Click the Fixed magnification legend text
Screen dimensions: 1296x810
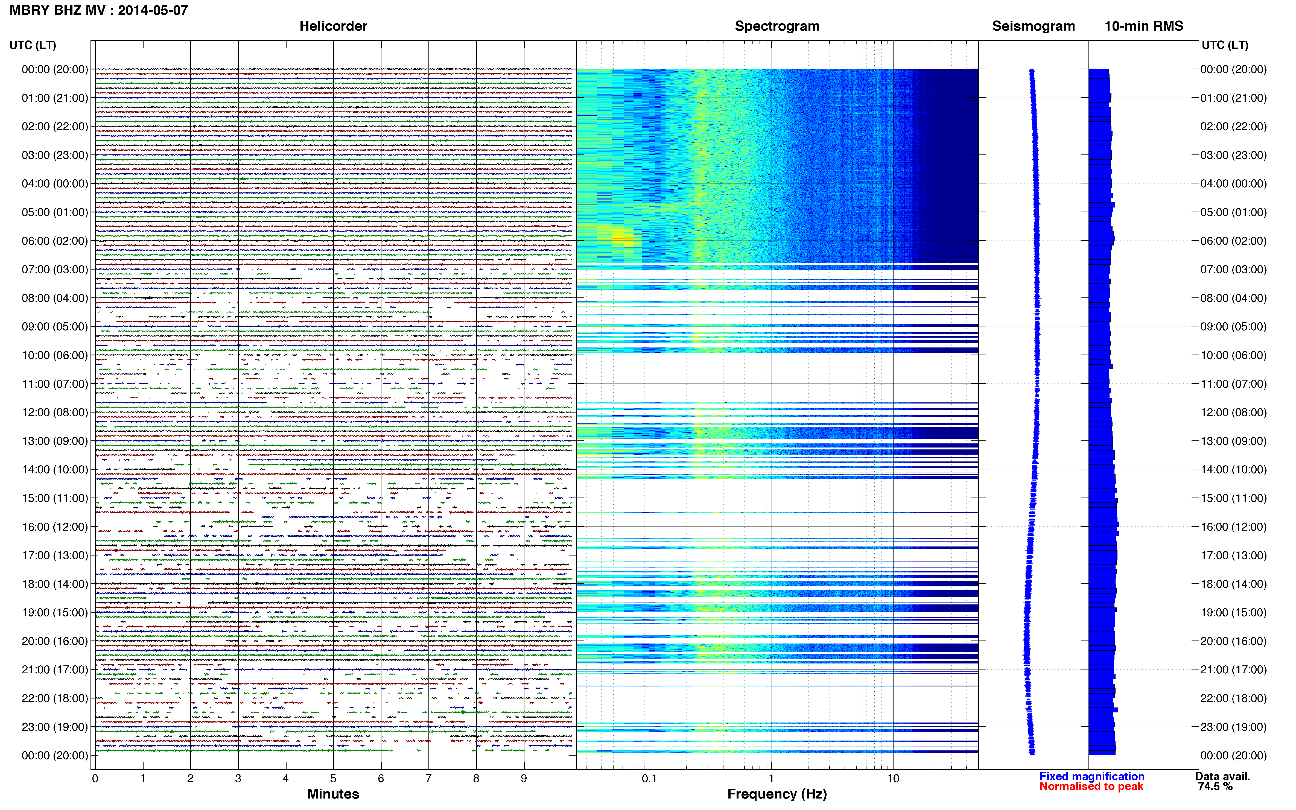tap(1091, 776)
